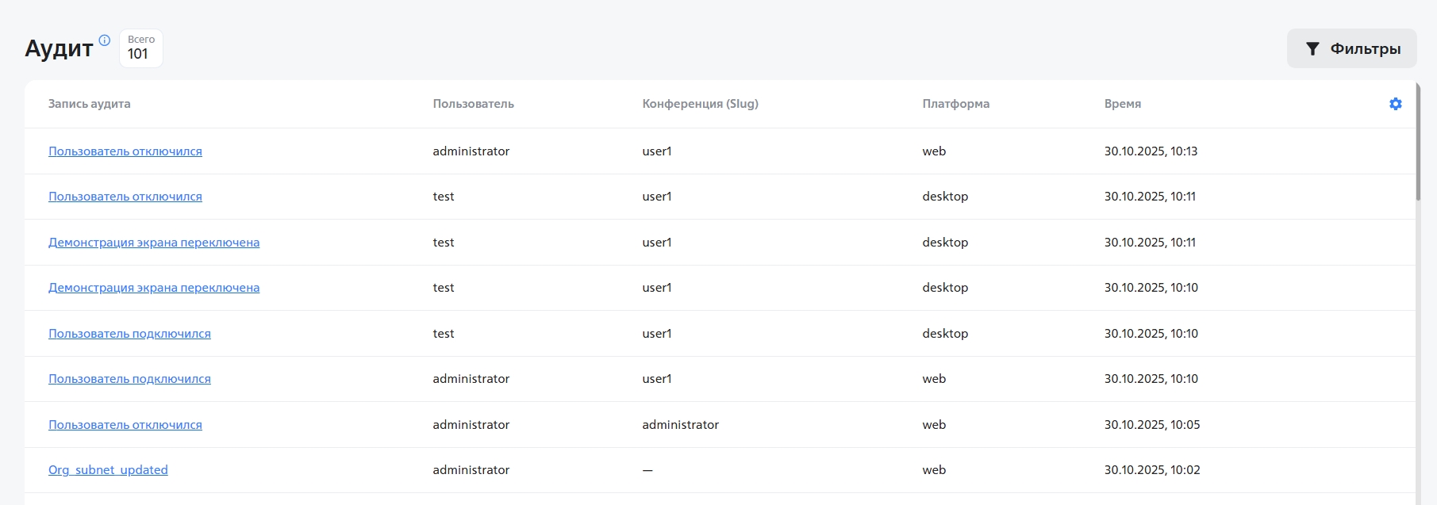This screenshot has width=1437, height=505.
Task: Open column settings with the gear icon
Action: [1395, 104]
